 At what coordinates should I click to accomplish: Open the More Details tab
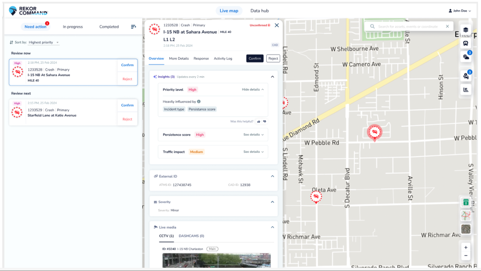coord(179,58)
